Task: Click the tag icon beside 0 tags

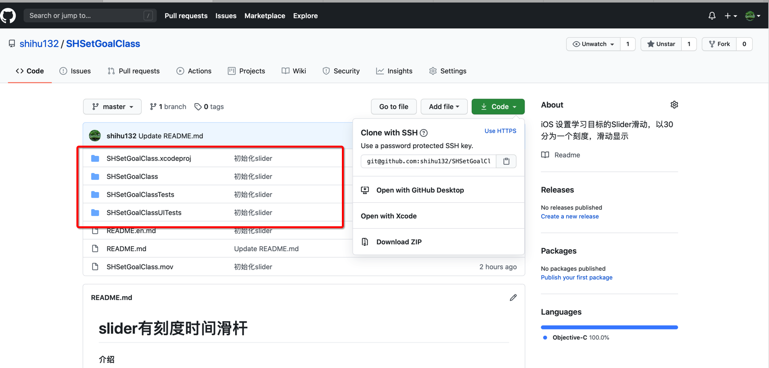Action: click(x=198, y=107)
